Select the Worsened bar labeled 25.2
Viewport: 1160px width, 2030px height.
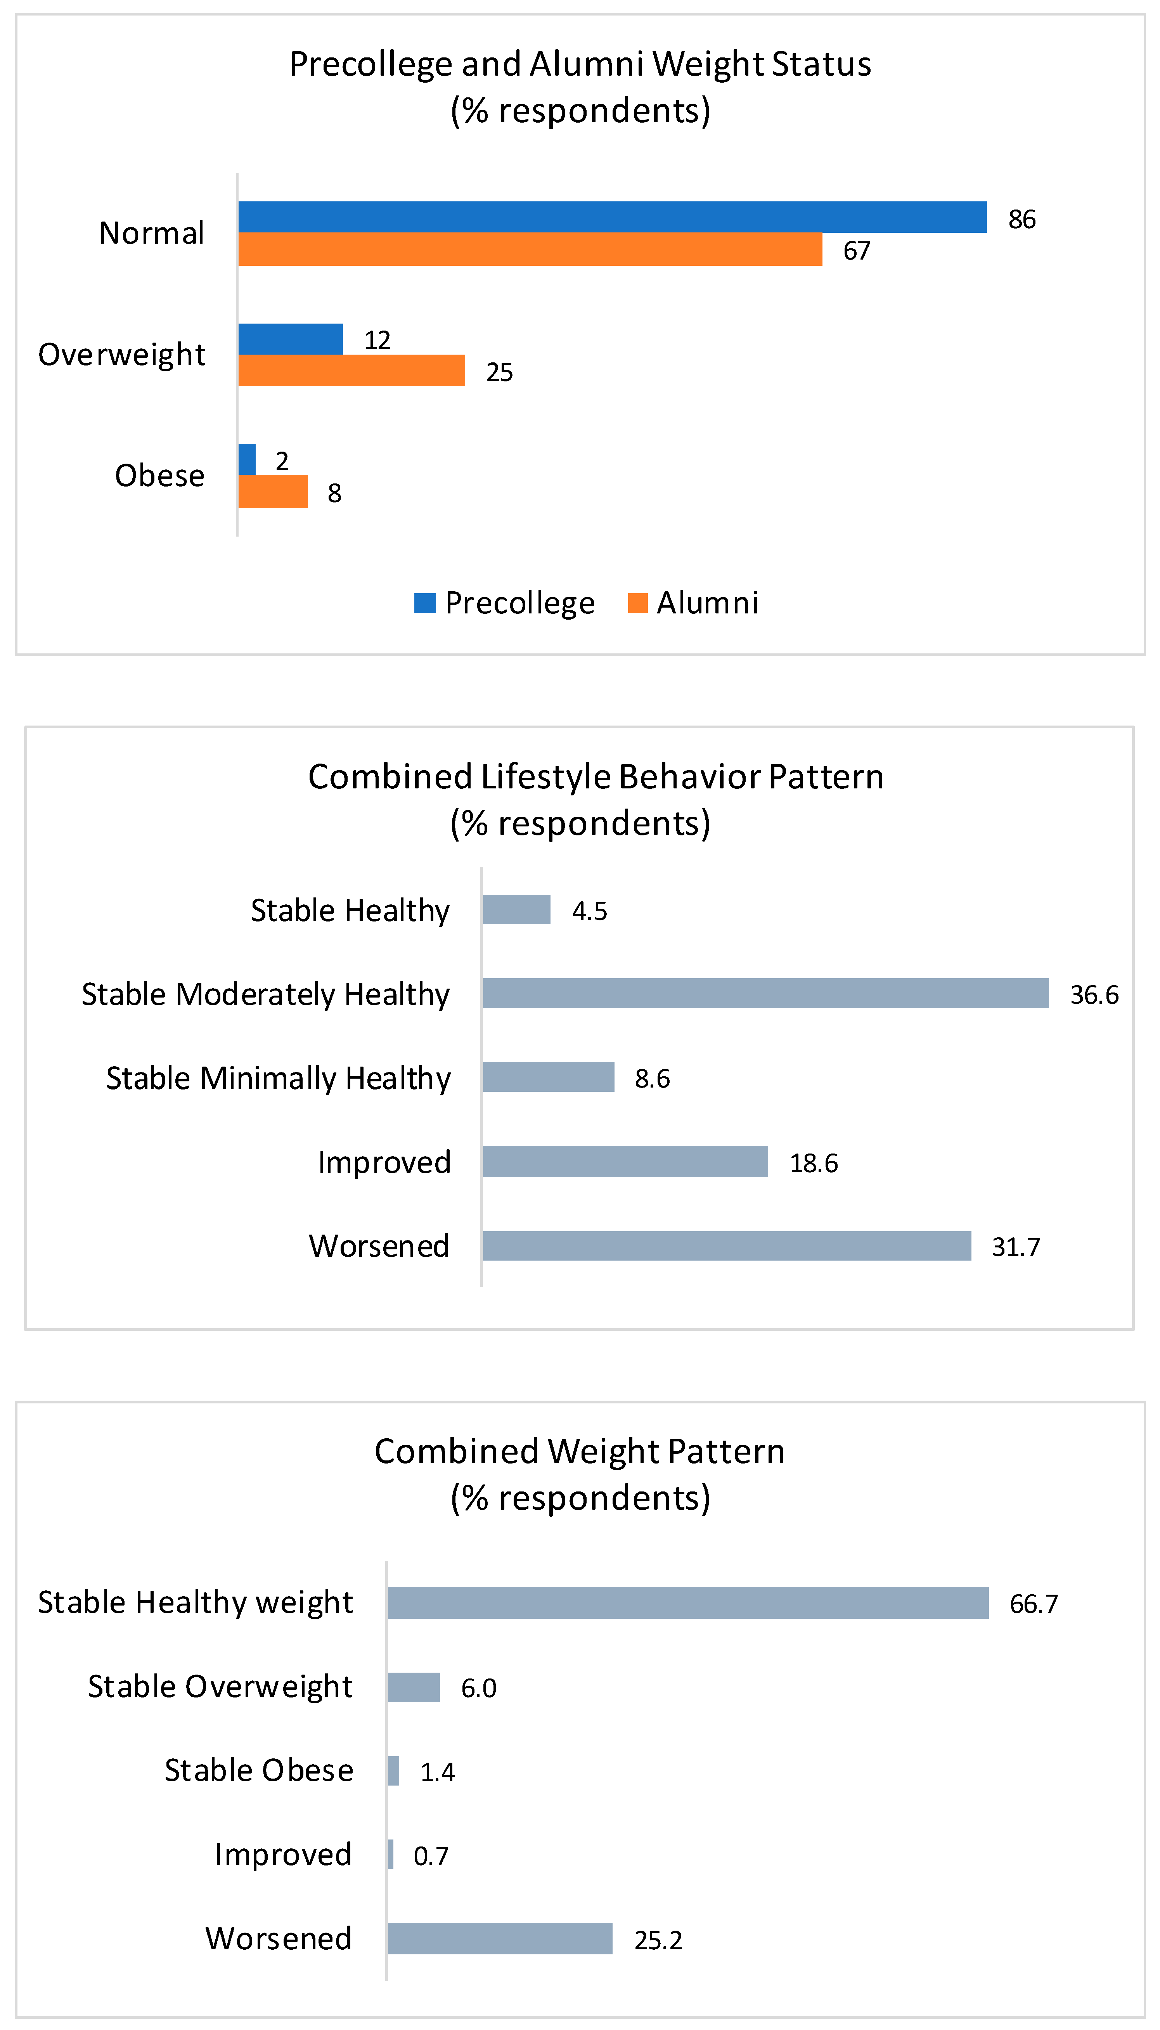tap(500, 1938)
